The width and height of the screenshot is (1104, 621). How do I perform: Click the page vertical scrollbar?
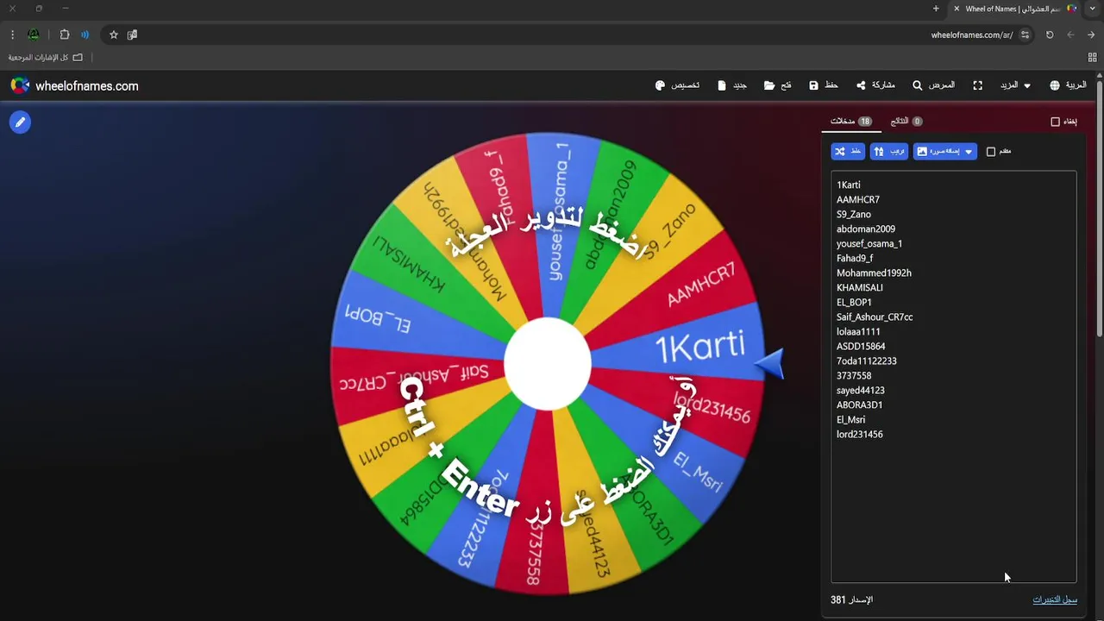[x=1100, y=207]
